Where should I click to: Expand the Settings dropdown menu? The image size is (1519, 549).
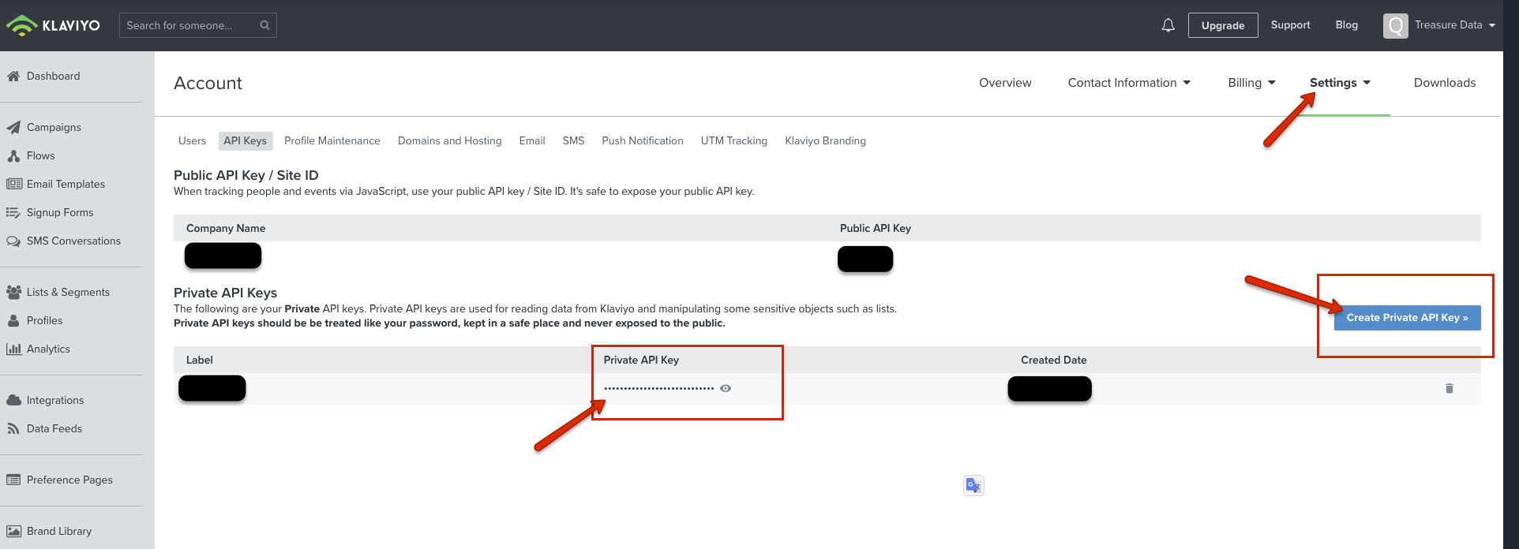tap(1339, 83)
